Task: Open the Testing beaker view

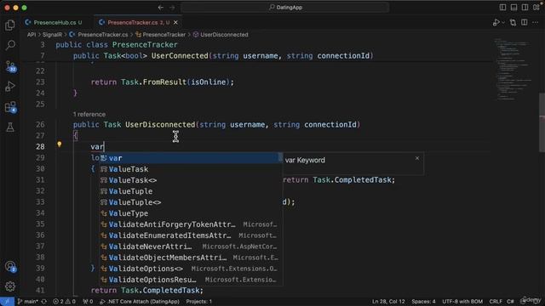Action: click(x=10, y=127)
